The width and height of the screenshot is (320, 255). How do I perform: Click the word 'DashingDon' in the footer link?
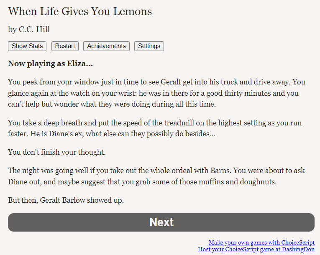(298, 249)
